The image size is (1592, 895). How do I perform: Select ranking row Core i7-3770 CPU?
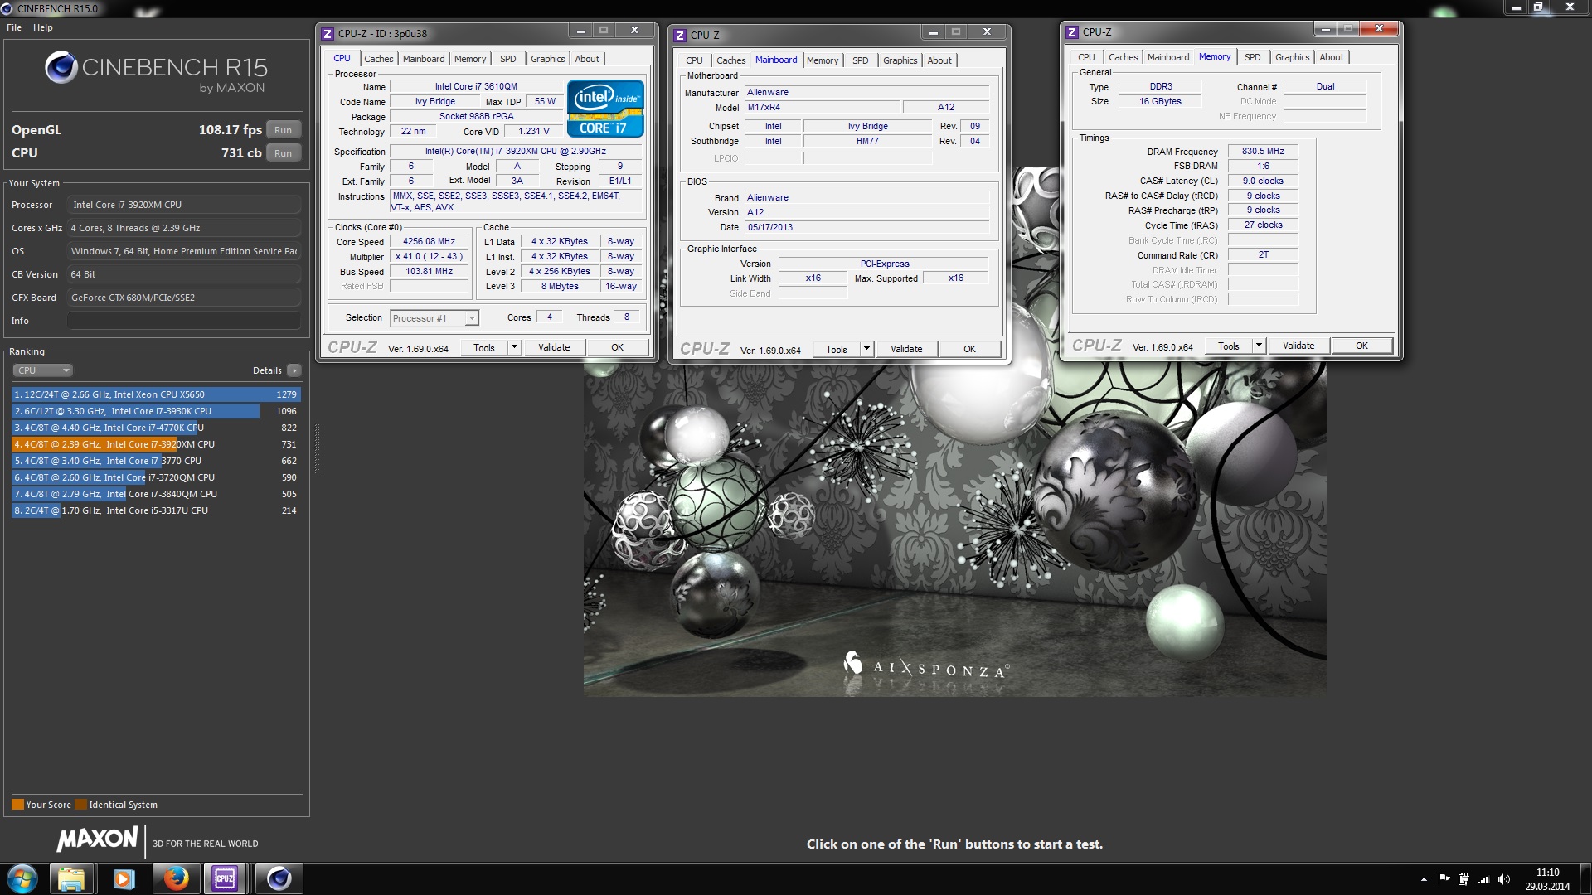(156, 461)
